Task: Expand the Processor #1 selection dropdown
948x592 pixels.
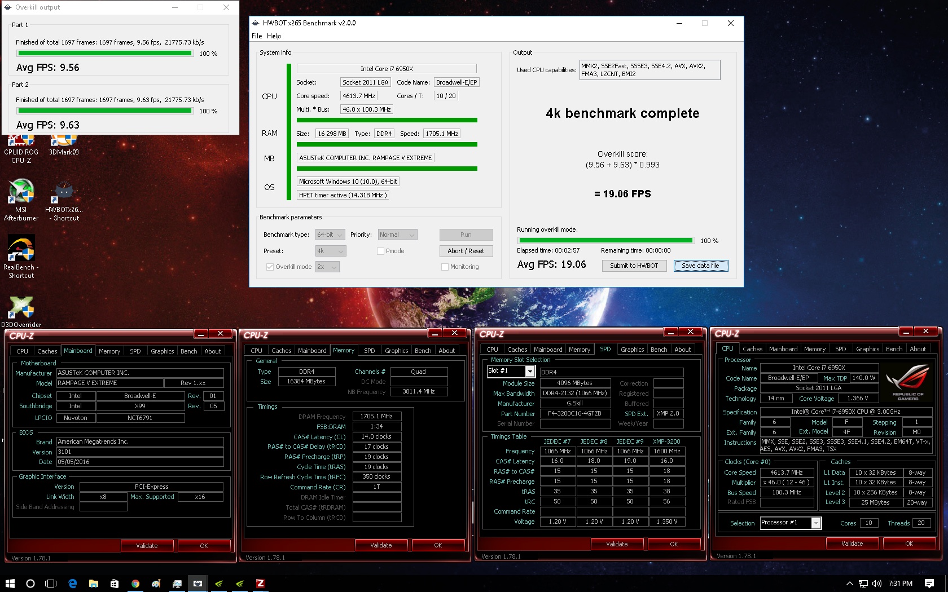Action: coord(816,523)
